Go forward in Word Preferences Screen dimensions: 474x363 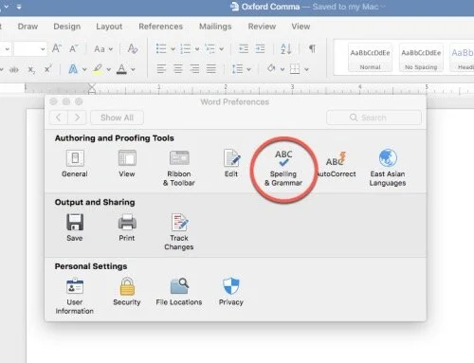[x=77, y=118]
